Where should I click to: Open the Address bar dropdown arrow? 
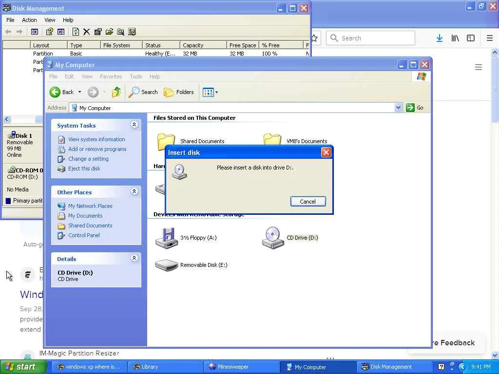[398, 108]
